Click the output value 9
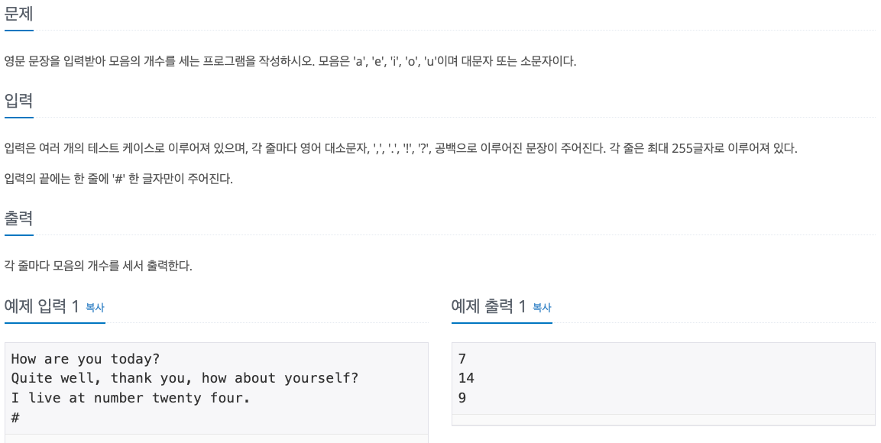 (462, 398)
